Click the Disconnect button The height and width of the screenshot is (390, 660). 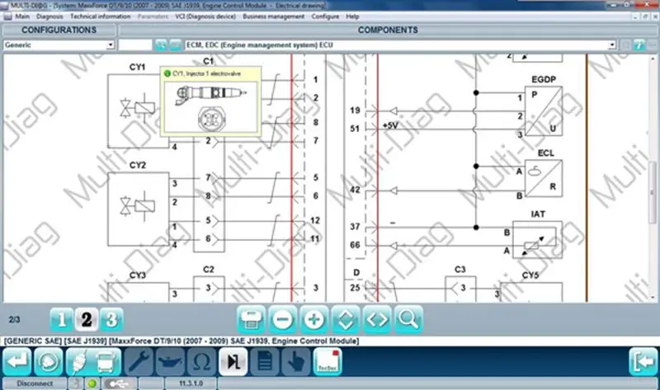click(x=35, y=383)
